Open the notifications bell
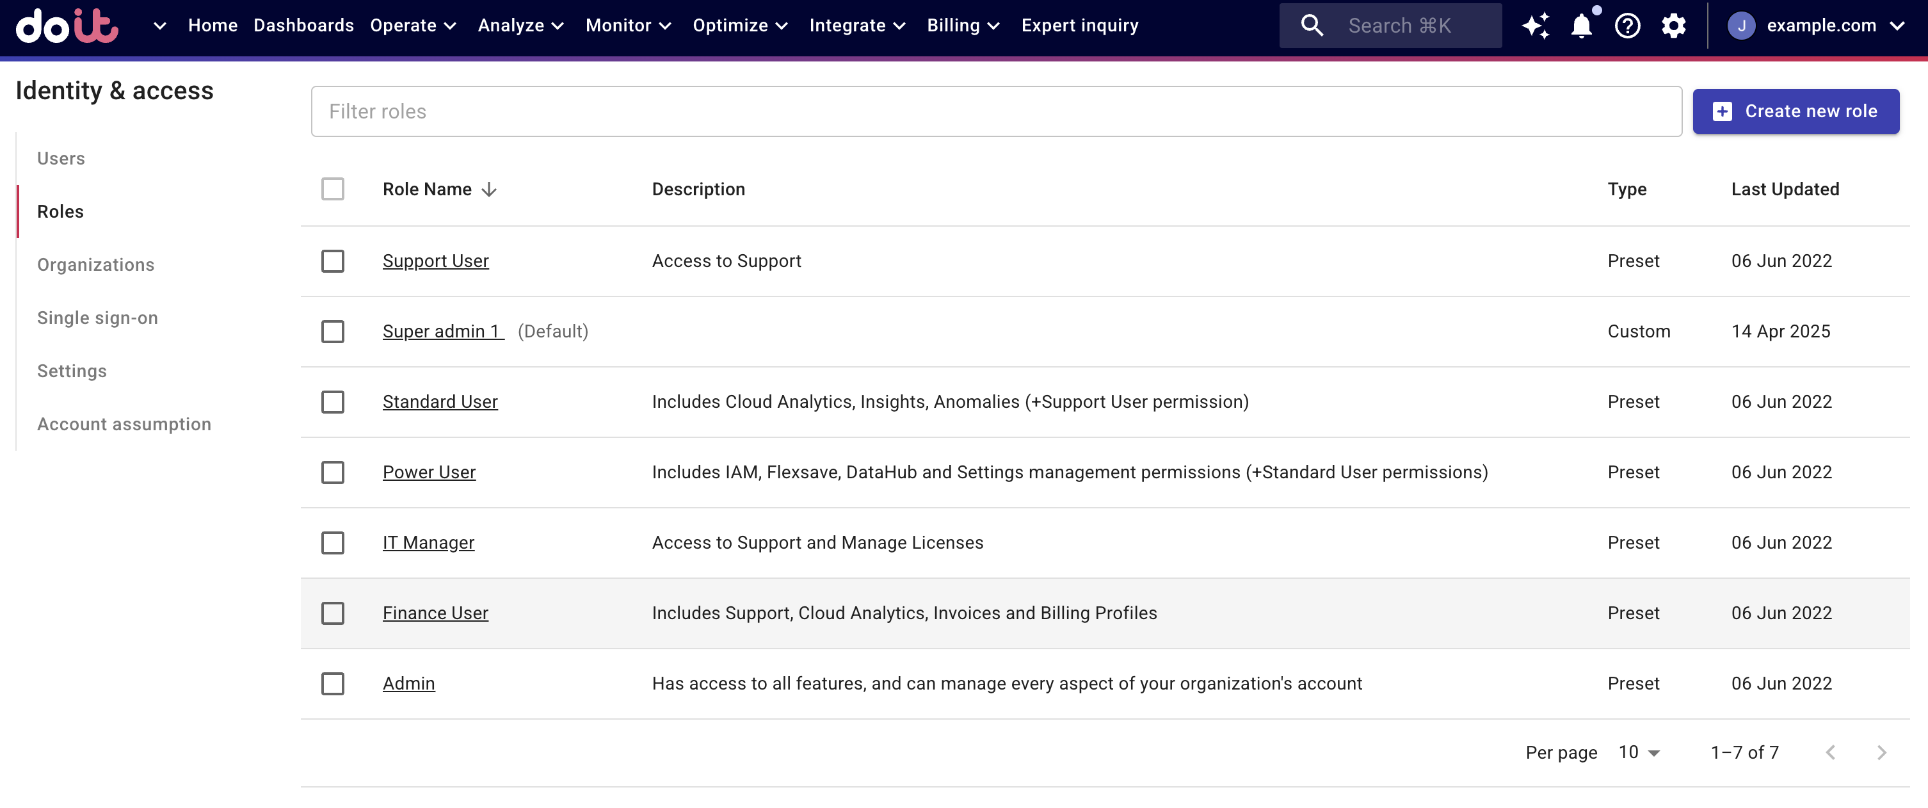Viewport: 1928px width, 808px height. (1580, 26)
